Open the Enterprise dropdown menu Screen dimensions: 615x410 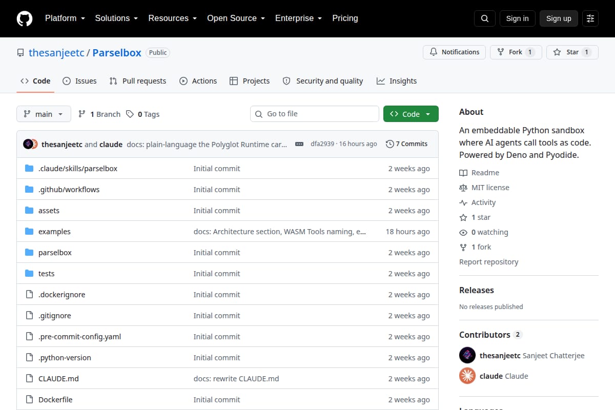tap(299, 18)
